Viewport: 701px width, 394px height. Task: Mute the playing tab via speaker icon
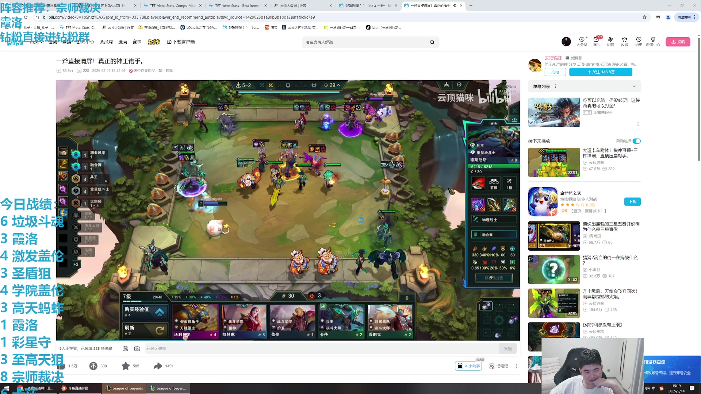click(455, 5)
